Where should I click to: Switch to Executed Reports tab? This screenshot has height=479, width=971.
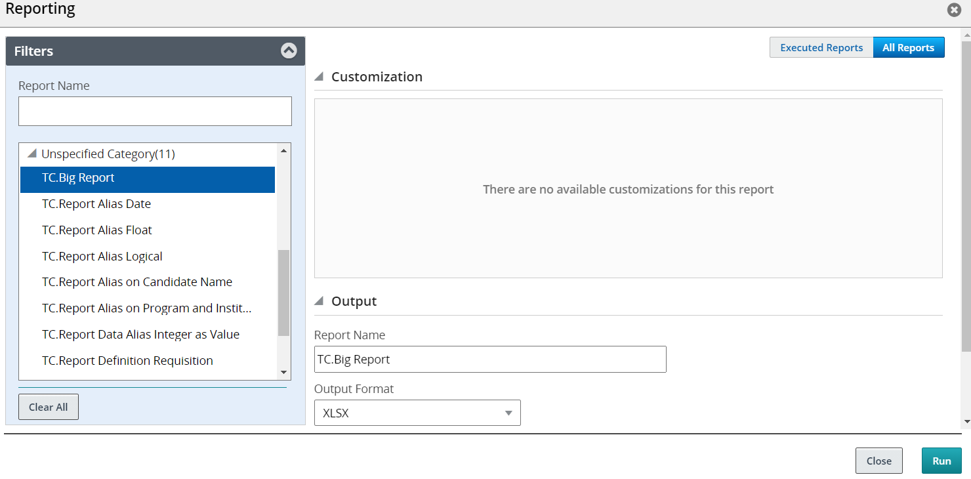821,47
